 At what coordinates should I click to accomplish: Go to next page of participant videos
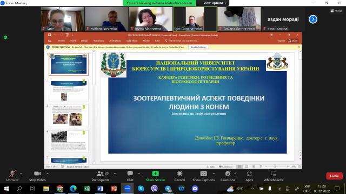coord(313,19)
